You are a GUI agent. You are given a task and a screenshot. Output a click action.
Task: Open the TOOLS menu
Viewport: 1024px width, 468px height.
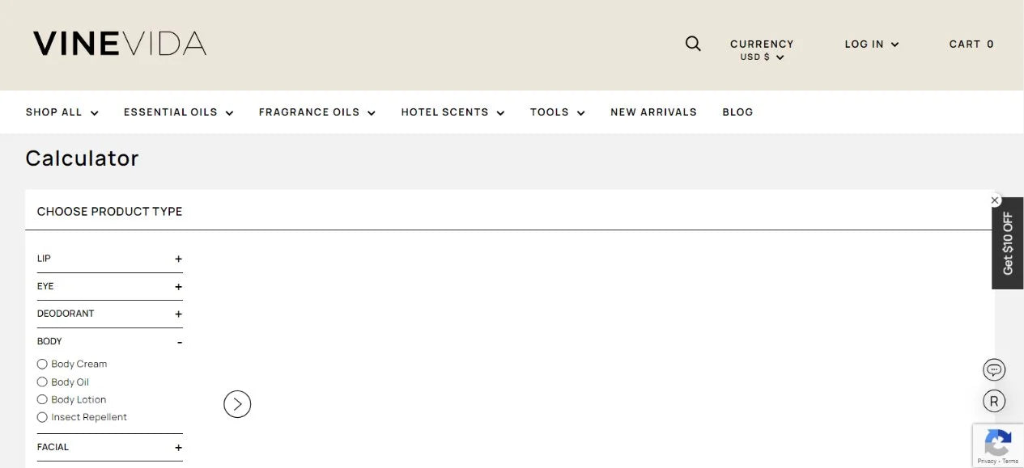pos(558,112)
